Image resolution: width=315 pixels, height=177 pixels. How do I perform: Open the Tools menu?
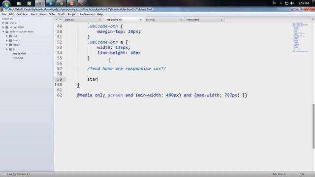tap(61, 14)
